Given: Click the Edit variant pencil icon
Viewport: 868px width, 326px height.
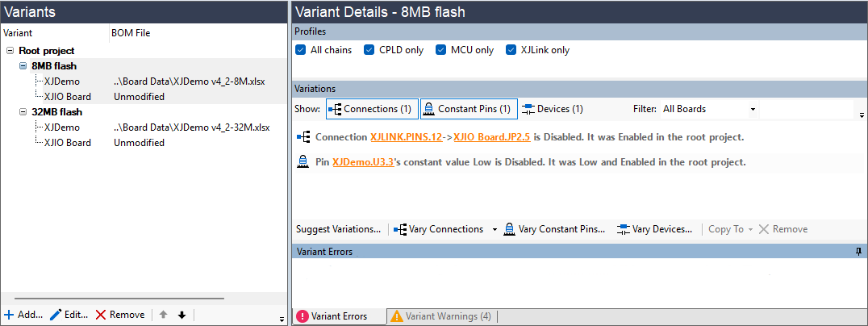Looking at the screenshot, I should [x=56, y=315].
